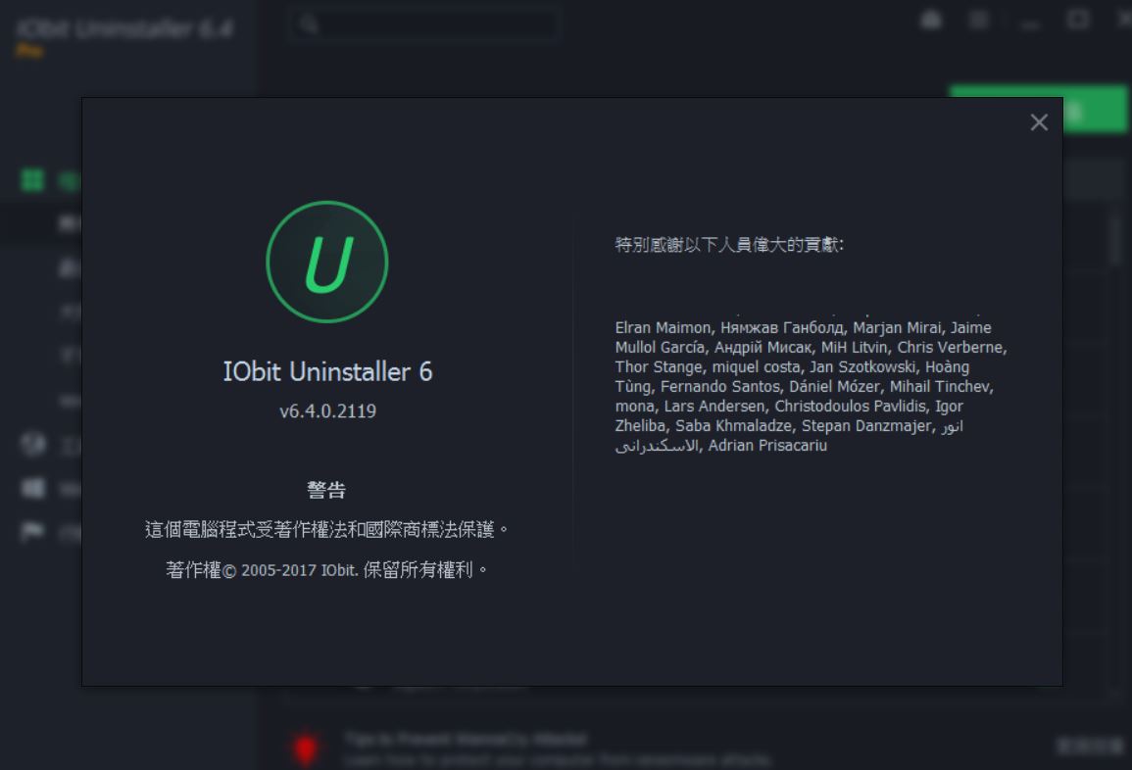1132x770 pixels.
Task: Click the contributor name "miquel costa"
Action: click(756, 366)
